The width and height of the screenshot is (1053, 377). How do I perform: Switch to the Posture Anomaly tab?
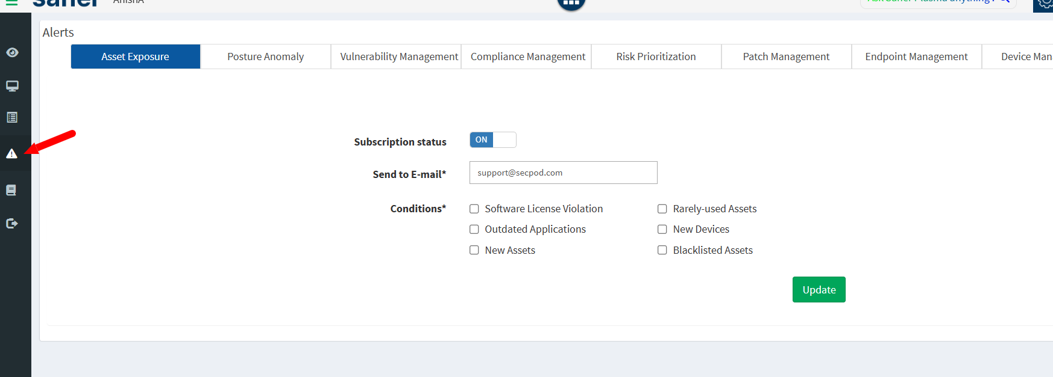[265, 57]
